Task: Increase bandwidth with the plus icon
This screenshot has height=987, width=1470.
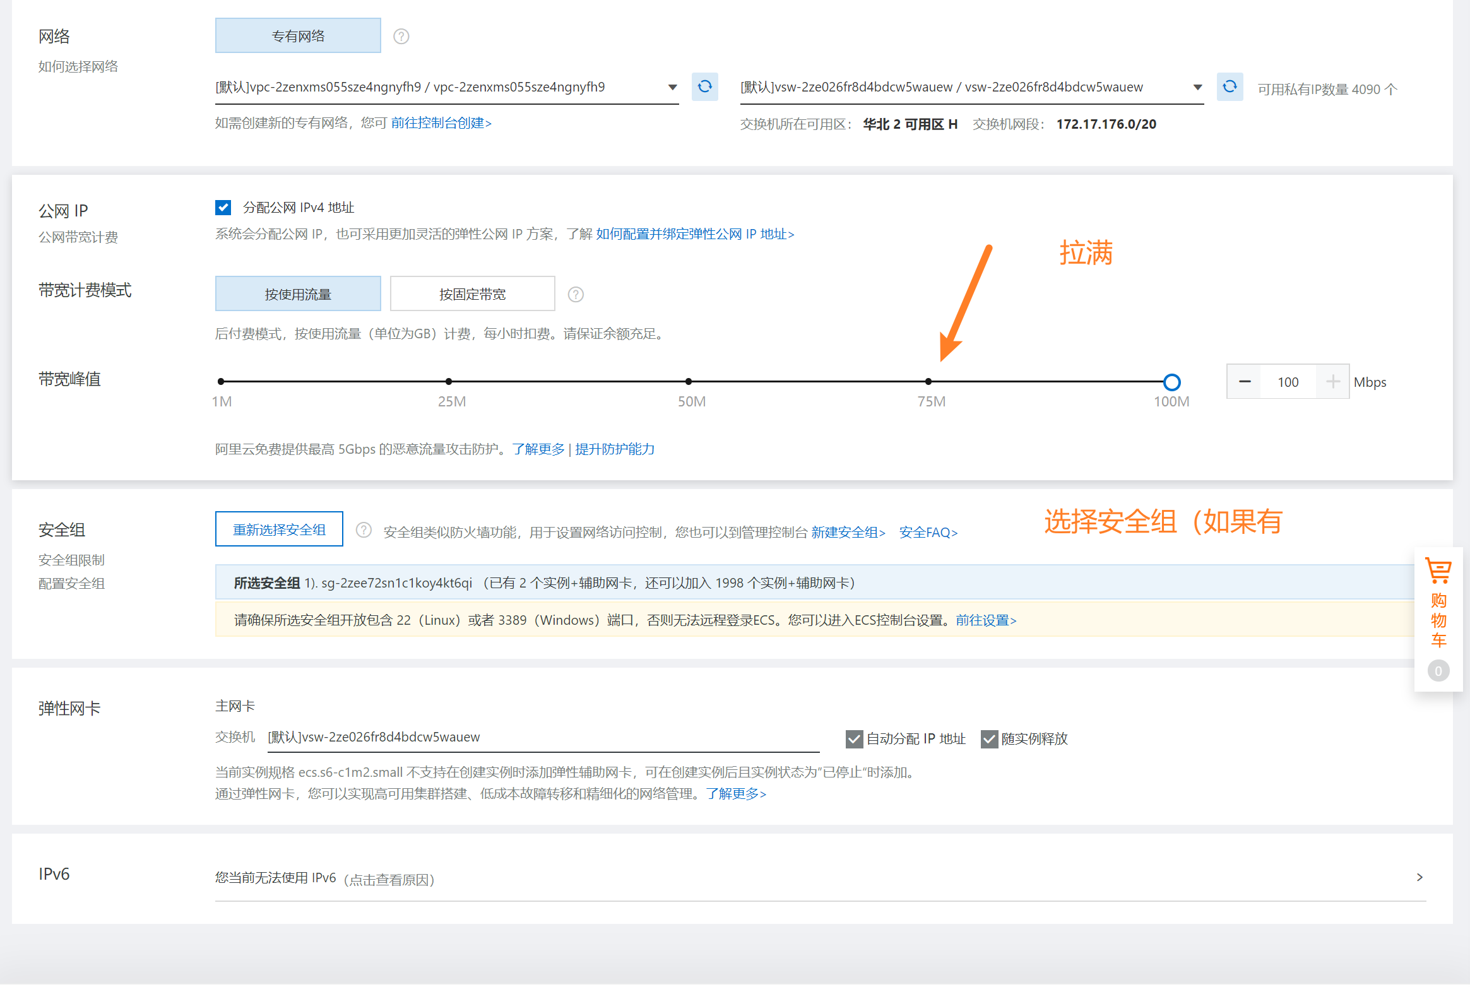Action: point(1332,381)
